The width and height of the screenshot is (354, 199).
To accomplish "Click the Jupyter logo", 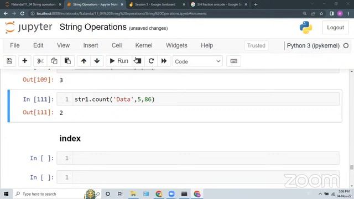I will coord(28,27).
